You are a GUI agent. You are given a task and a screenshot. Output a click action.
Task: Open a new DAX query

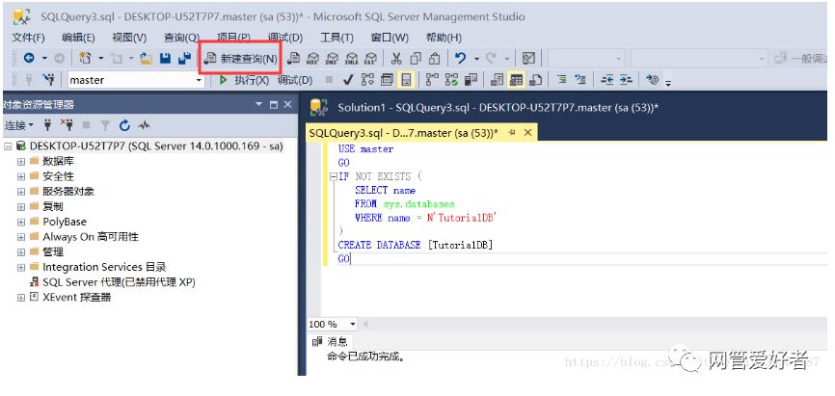(x=370, y=59)
